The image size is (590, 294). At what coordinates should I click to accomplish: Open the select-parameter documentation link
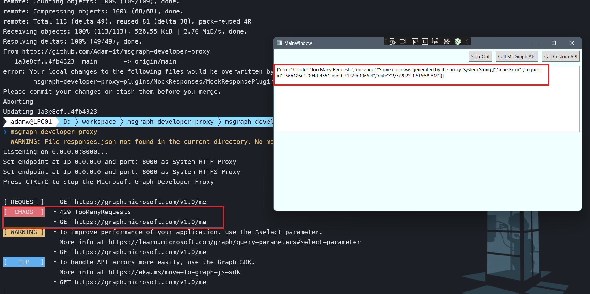[x=234, y=242]
